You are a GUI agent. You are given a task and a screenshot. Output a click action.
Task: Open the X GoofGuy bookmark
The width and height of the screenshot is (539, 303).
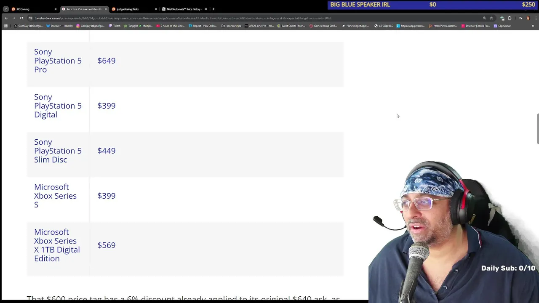[28, 26]
